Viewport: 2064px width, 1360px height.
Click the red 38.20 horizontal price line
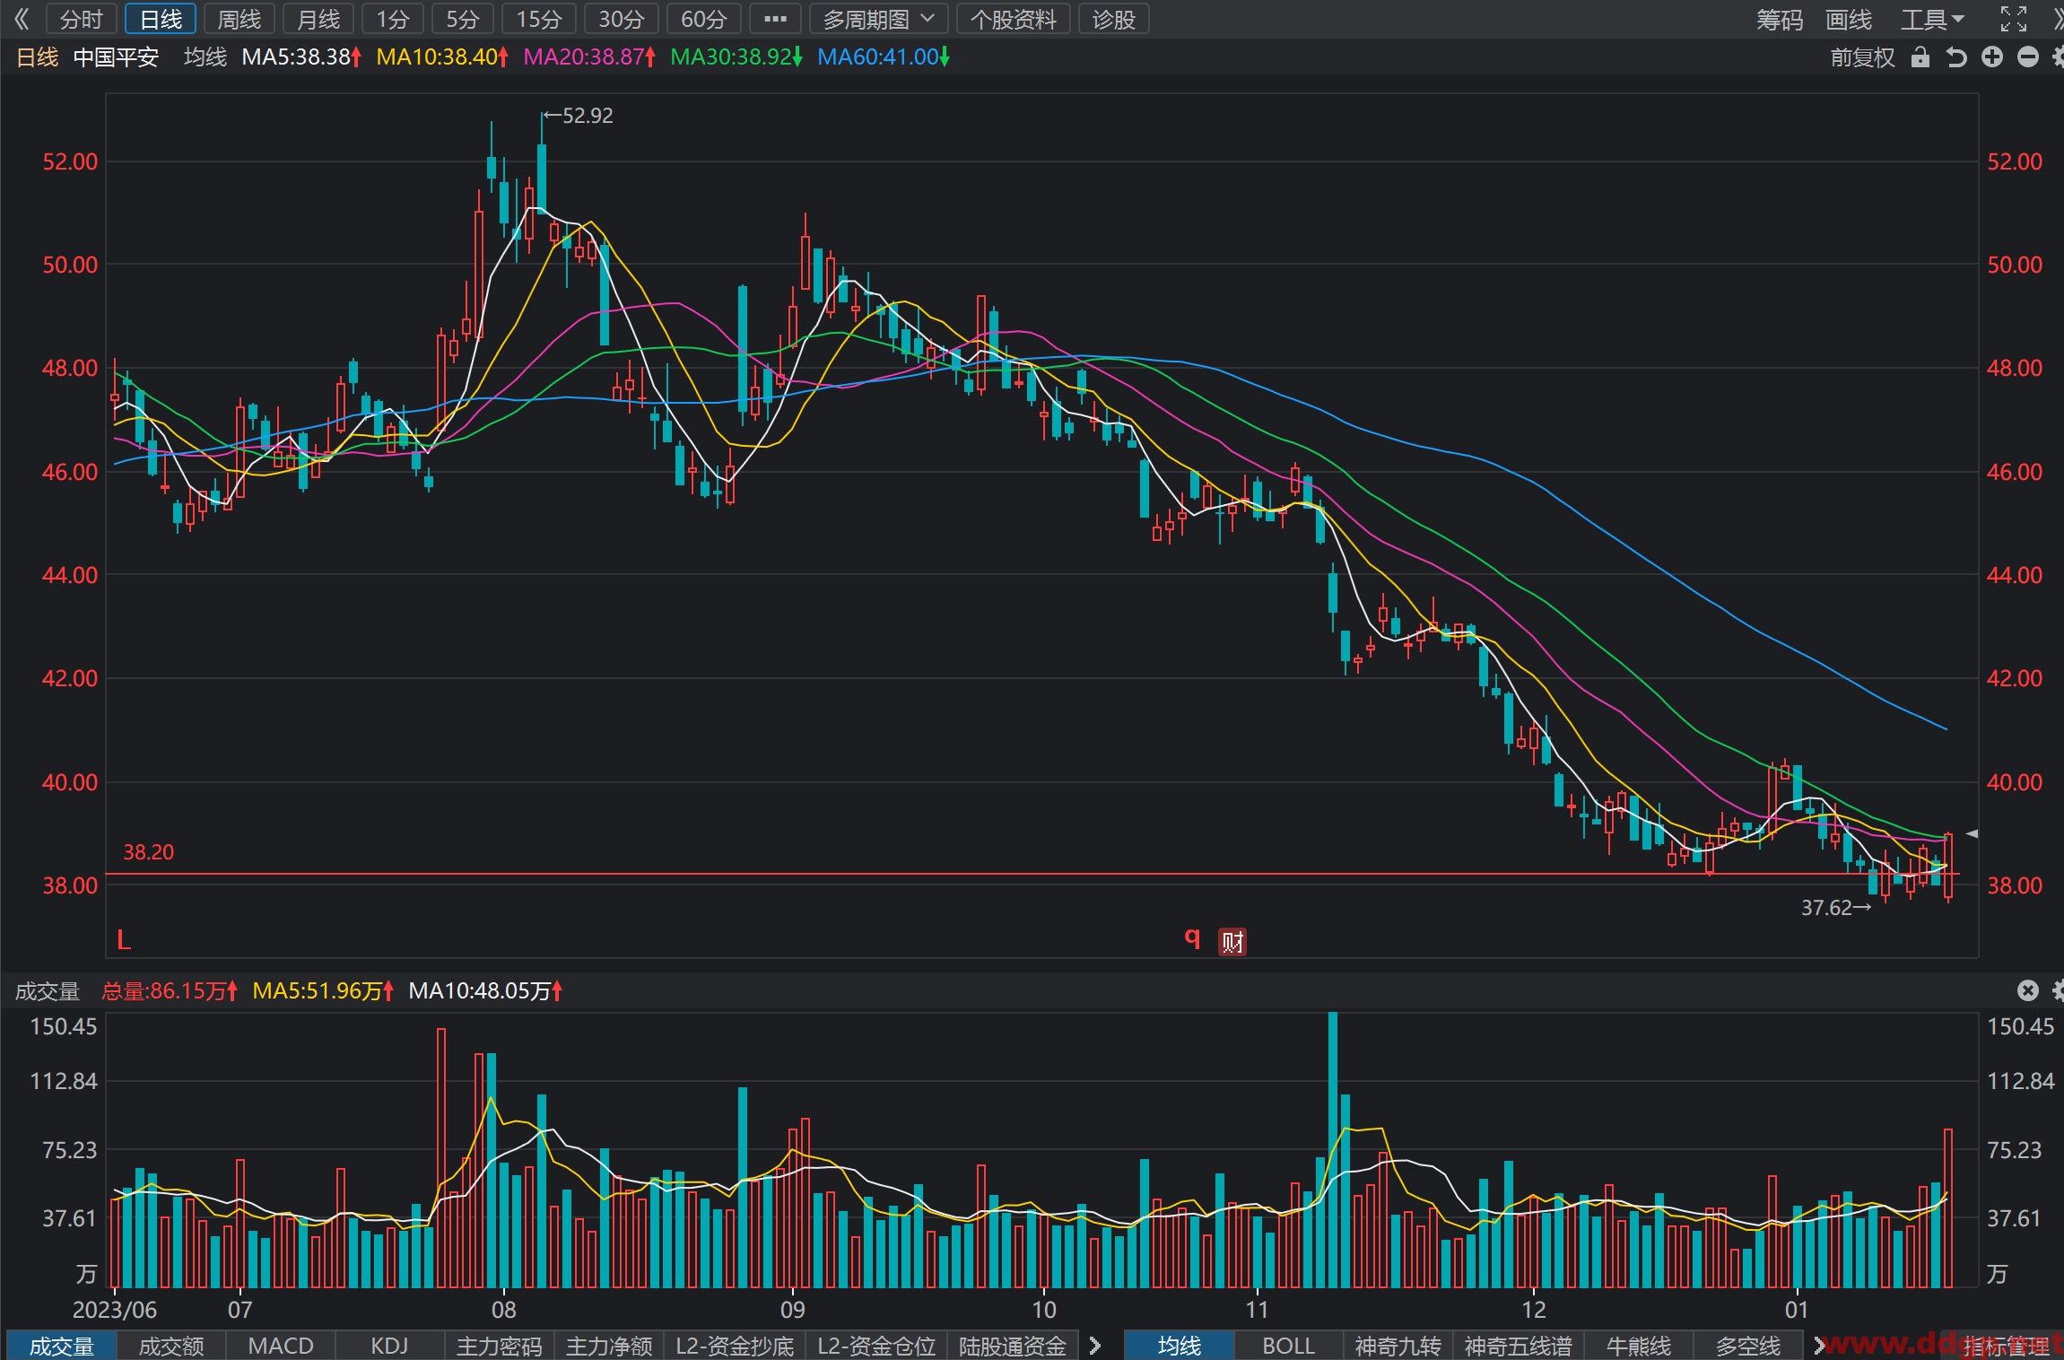1032,874
